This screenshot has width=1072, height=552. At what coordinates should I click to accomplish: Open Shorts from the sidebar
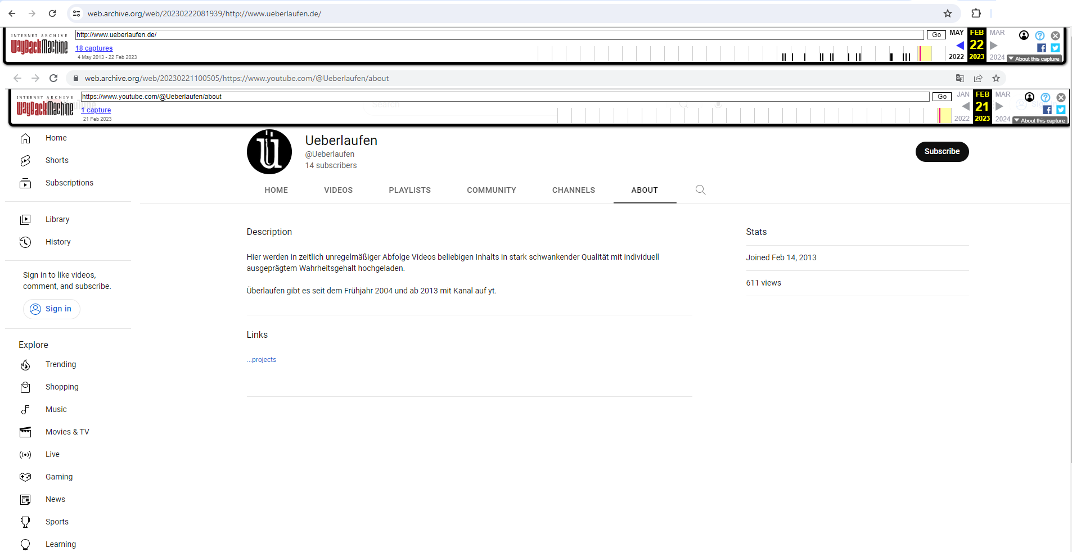(x=57, y=160)
